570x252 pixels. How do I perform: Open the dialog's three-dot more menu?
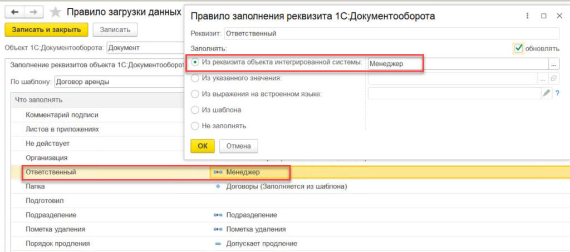528,16
